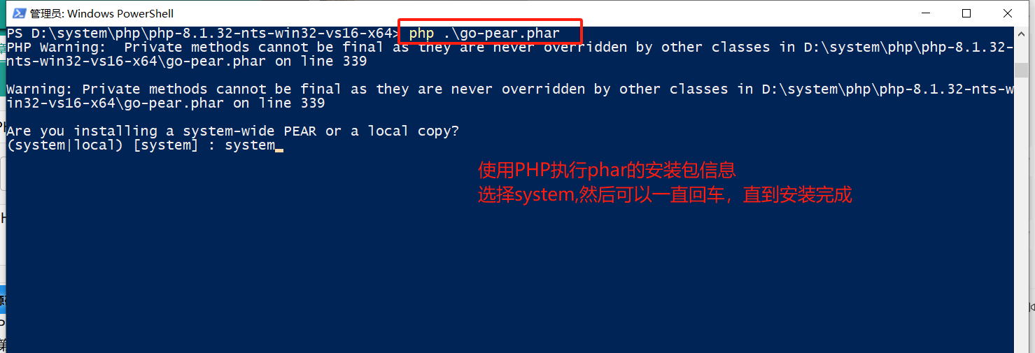
Task: Click red note about executing phar with PHP
Action: [607, 170]
